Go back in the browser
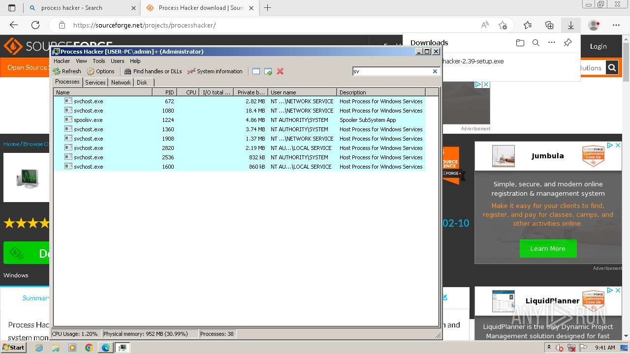Image resolution: width=630 pixels, height=354 pixels. pos(14,25)
